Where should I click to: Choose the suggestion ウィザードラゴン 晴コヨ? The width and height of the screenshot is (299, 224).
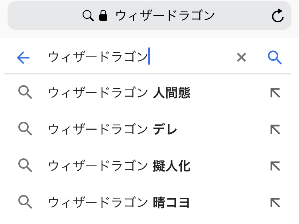pyautogui.click(x=119, y=203)
